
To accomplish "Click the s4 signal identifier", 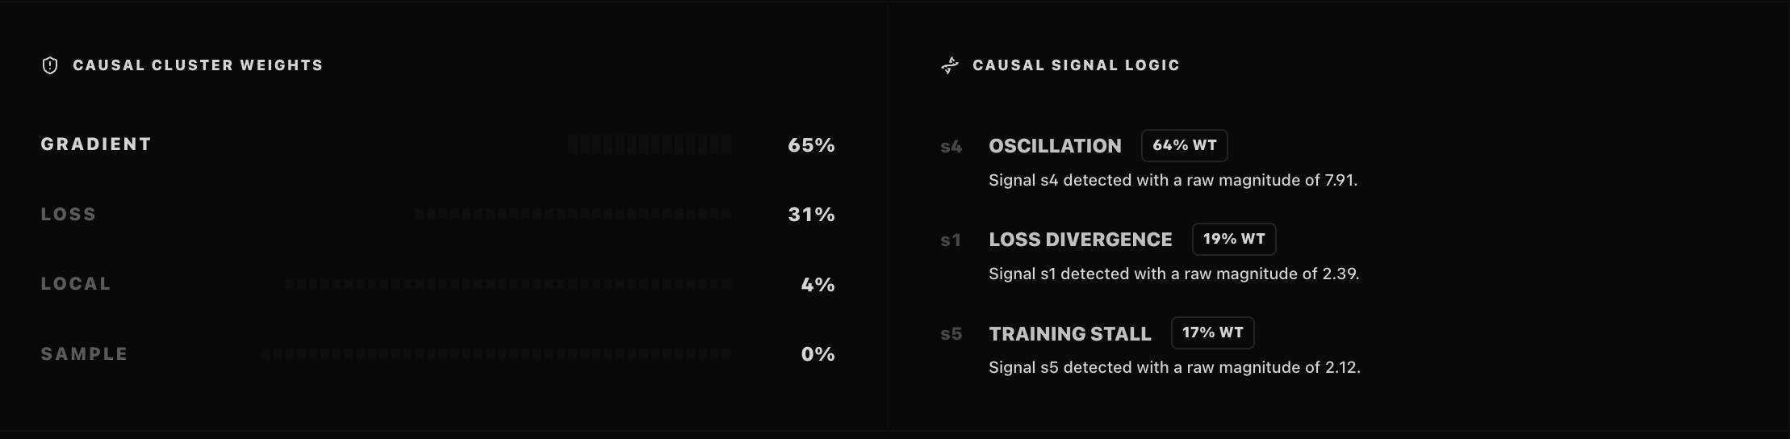I will click(951, 147).
